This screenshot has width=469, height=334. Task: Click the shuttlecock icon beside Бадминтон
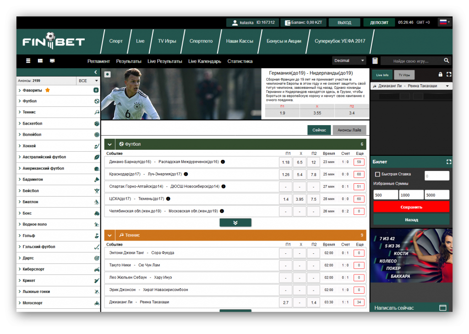tap(97, 180)
